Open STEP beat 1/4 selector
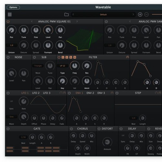Viewport: 162px width, 162px height. (133, 118)
